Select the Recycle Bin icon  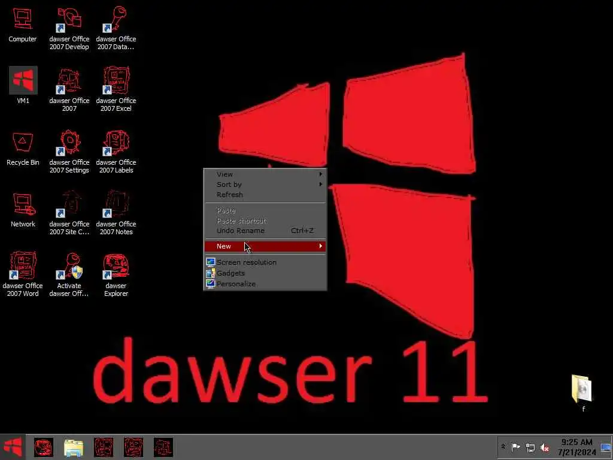coord(23,149)
